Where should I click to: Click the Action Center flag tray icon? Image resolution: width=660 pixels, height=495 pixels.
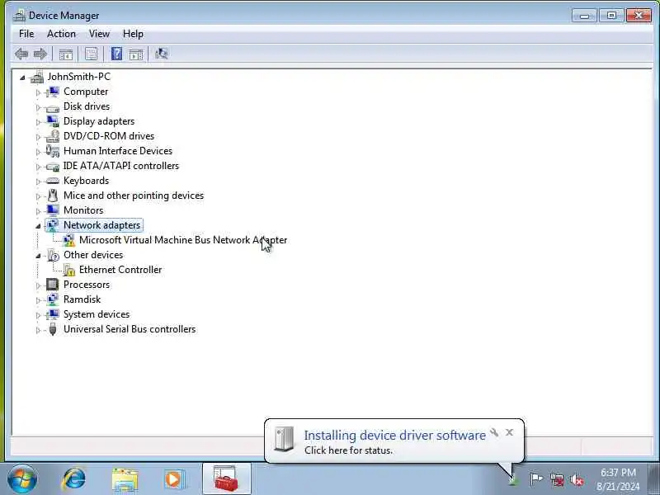tap(536, 479)
